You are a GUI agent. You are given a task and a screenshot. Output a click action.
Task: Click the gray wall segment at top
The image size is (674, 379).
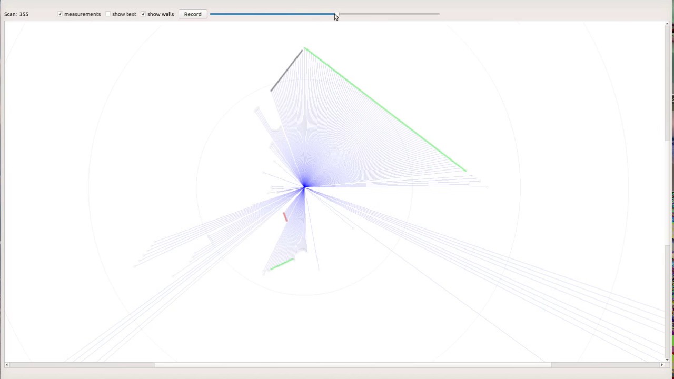click(286, 71)
